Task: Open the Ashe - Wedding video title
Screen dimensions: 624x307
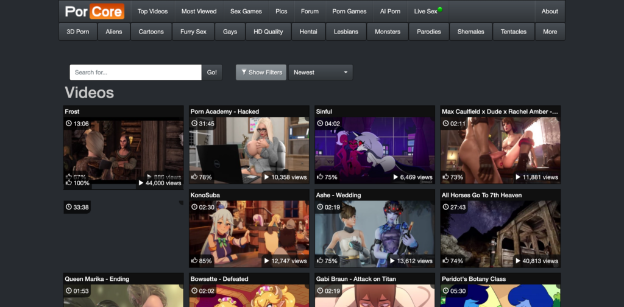Action: pos(338,196)
